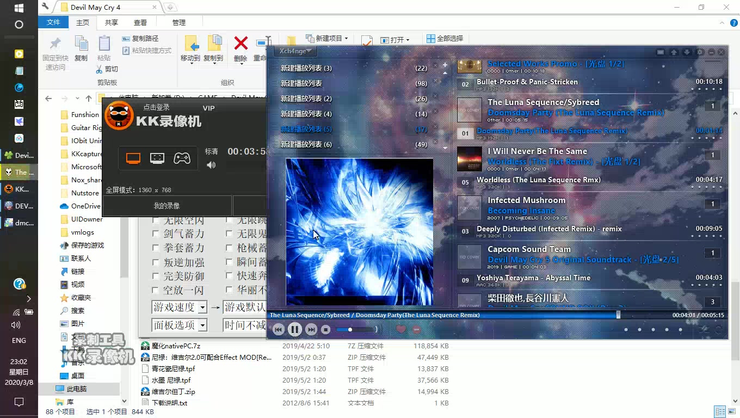The height and width of the screenshot is (418, 740).
Task: Mute the KK recorder speaker icon
Action: (x=211, y=165)
